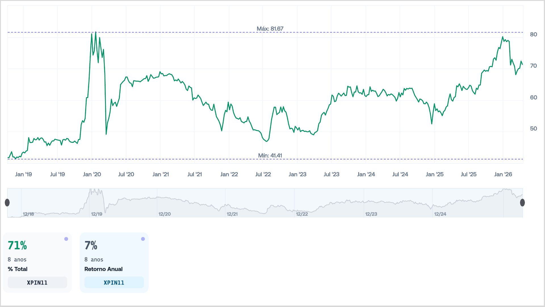Click the Máx: 81.67 line label

(x=270, y=29)
